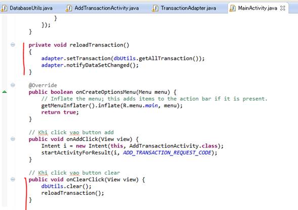Collapse the onAddClick method fold marker
Image resolution: width=298 pixels, height=210 pixels.
(13, 139)
